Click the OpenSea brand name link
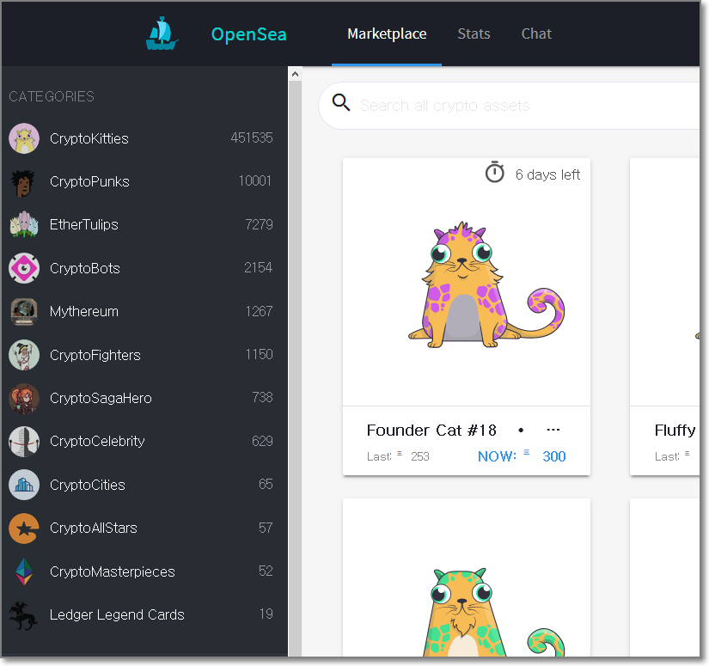Viewport: 709px width, 666px height. (x=249, y=35)
